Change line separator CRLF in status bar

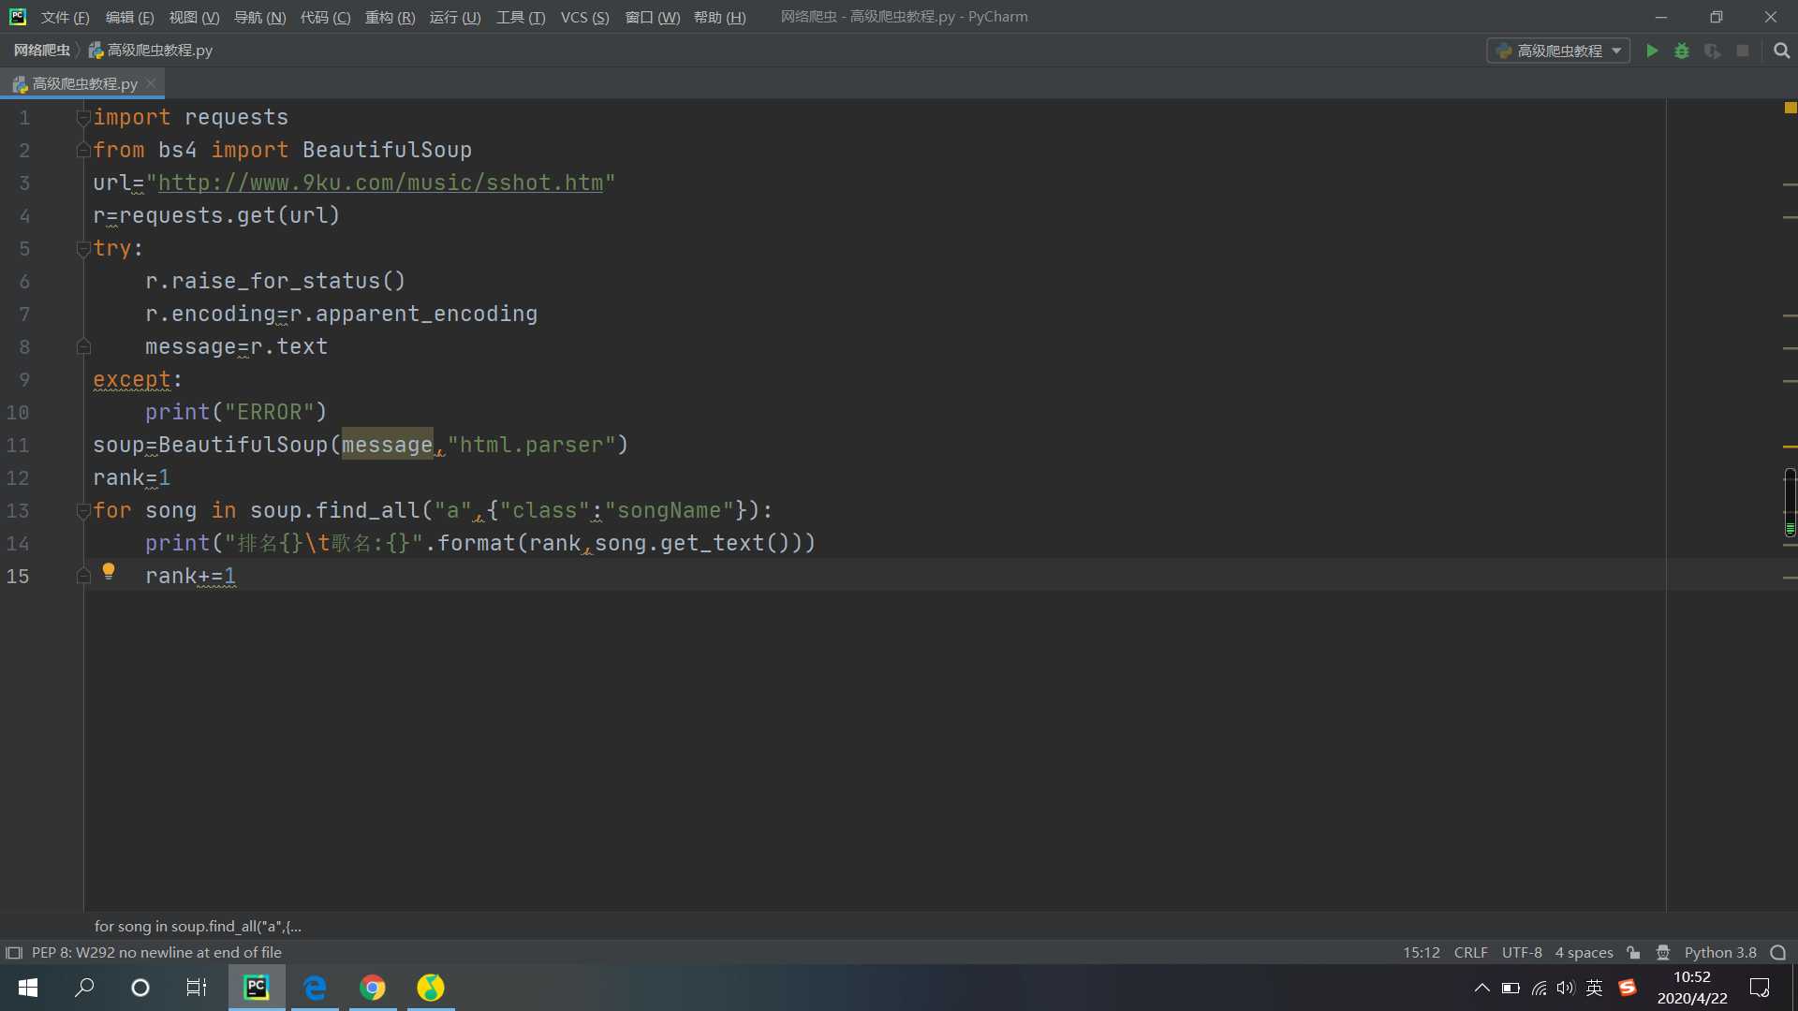click(x=1470, y=953)
